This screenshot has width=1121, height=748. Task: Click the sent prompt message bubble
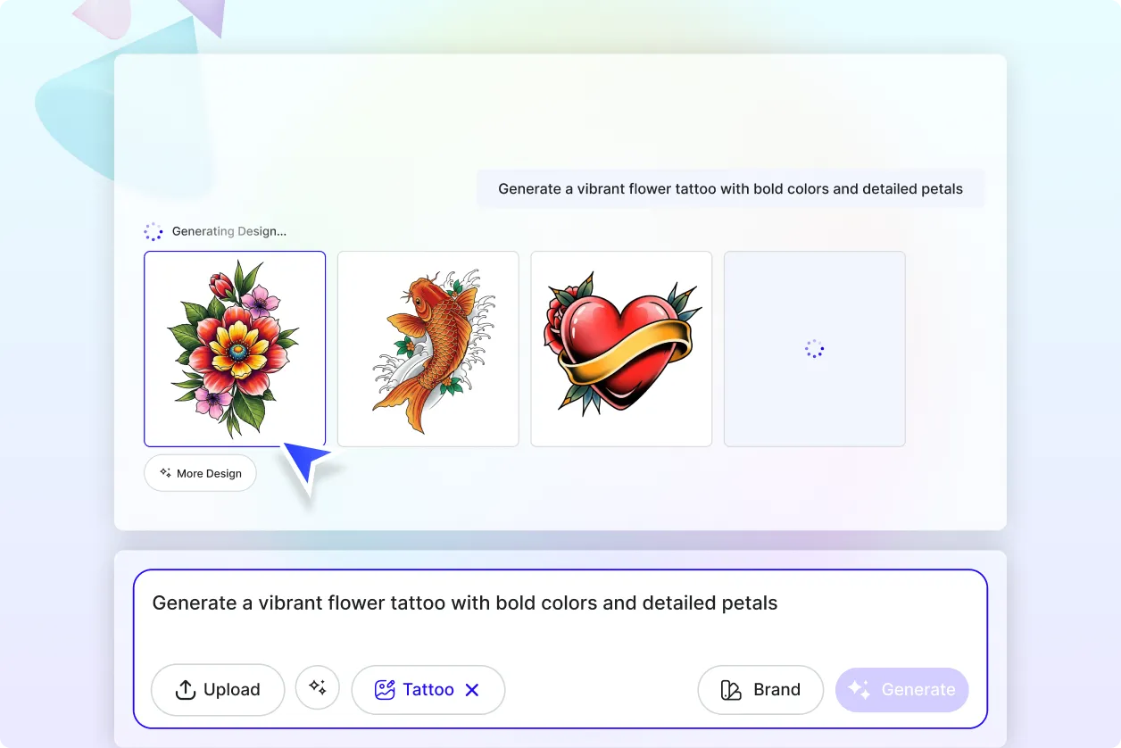[731, 189]
